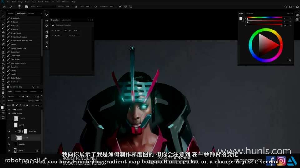The height and width of the screenshot is (168, 300).
Task: Open the Flow dropdown in options bar
Action: tap(92, 7)
